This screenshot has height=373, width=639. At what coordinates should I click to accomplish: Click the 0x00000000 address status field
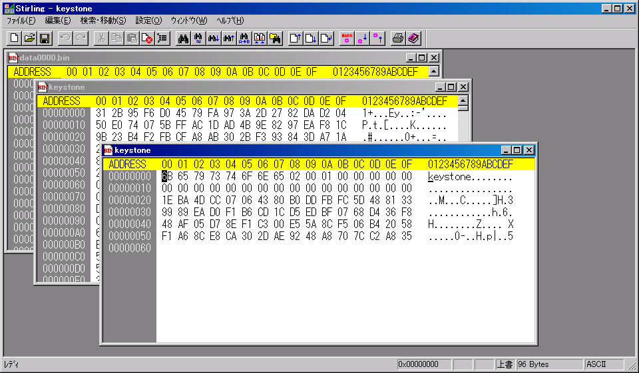pos(424,364)
